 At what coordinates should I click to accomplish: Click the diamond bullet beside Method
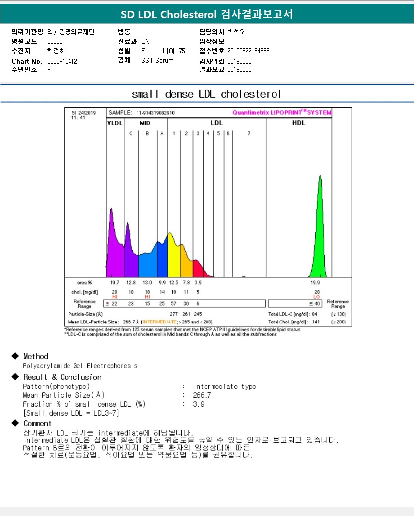tap(15, 356)
